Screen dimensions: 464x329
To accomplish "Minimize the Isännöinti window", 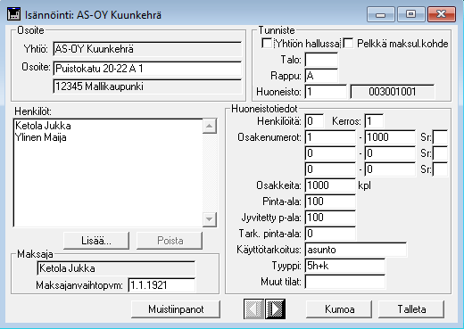I will (381, 14).
